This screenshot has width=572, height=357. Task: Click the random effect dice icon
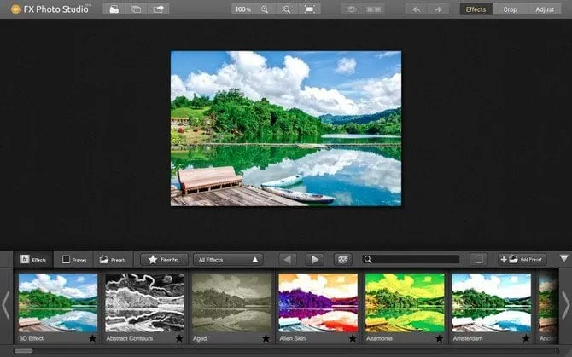pyautogui.click(x=341, y=259)
